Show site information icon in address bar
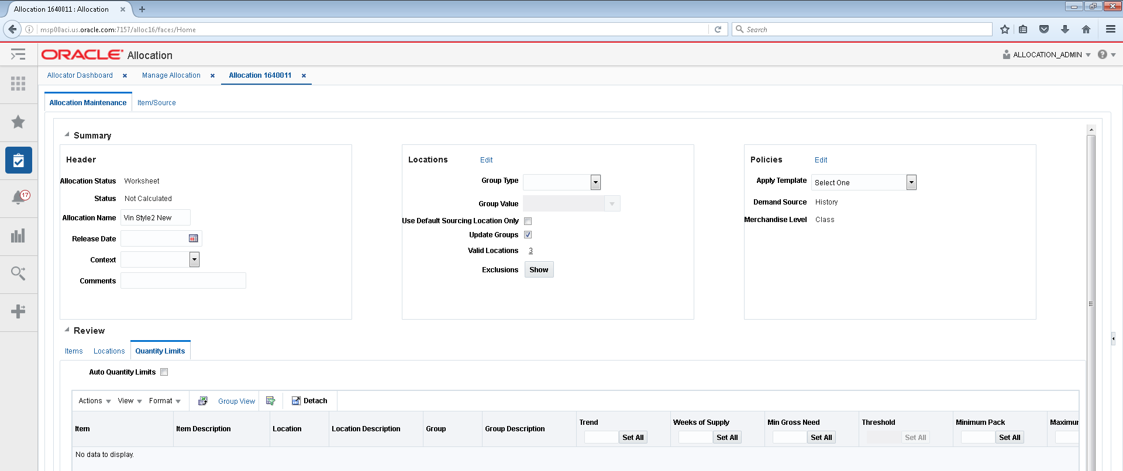Image resolution: width=1123 pixels, height=471 pixels. click(29, 29)
